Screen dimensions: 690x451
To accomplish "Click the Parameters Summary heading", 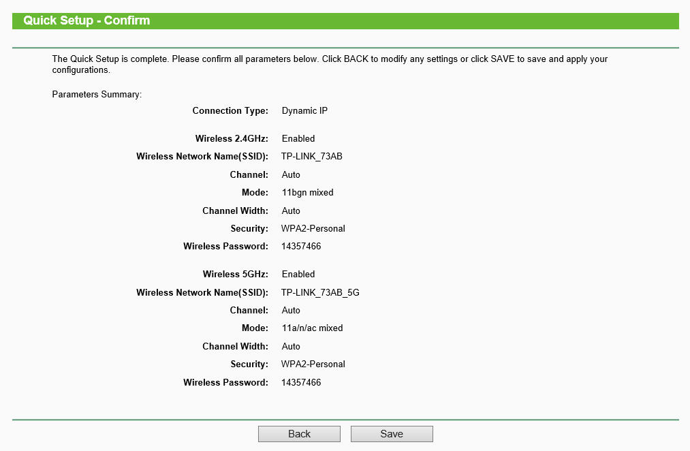I will click(97, 94).
